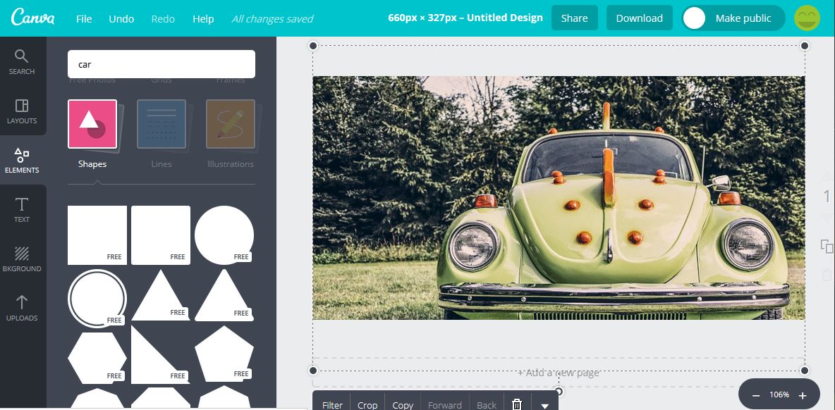Select the Illustrations category
Viewport: 835px width, 410px height.
tap(231, 134)
